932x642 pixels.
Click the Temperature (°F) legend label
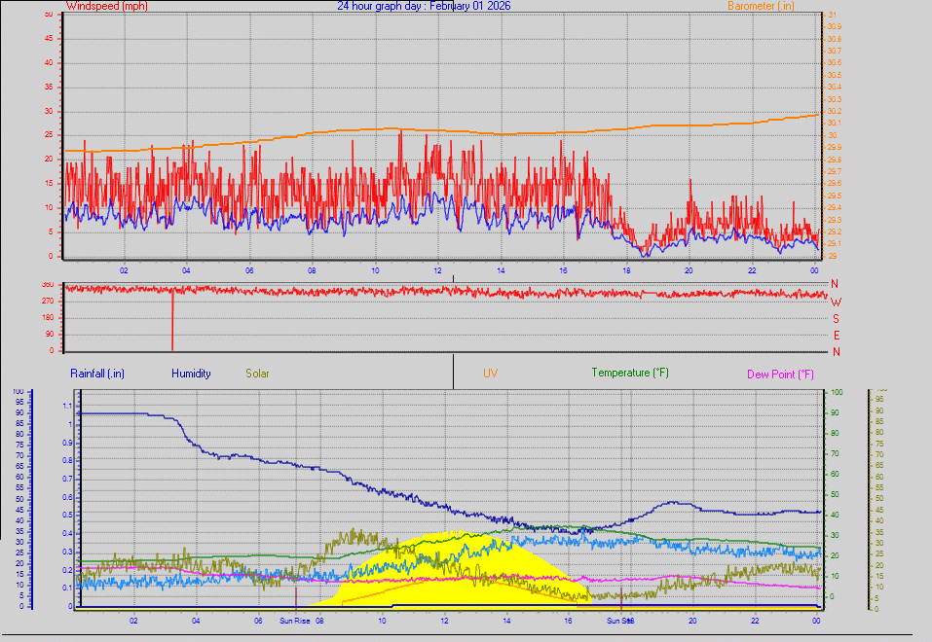click(x=631, y=373)
